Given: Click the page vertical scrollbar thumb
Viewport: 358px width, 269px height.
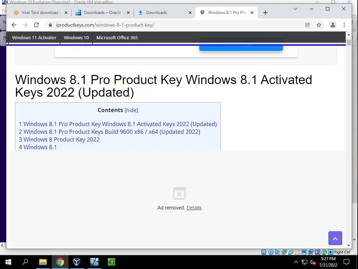Looking at the screenshot, I should (349, 43).
